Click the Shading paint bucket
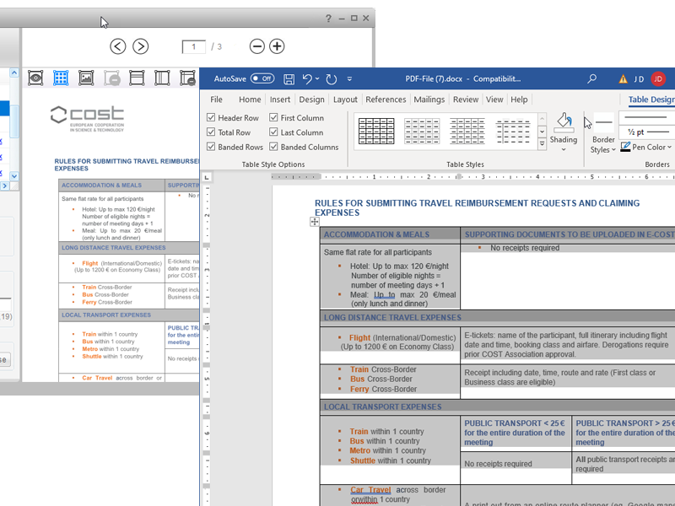This screenshot has width=675, height=506. (564, 122)
